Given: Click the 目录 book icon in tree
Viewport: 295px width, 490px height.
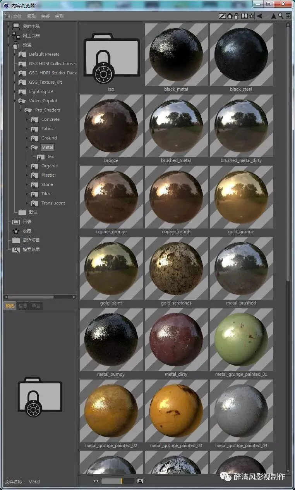Looking at the screenshot, I should (x=16, y=222).
